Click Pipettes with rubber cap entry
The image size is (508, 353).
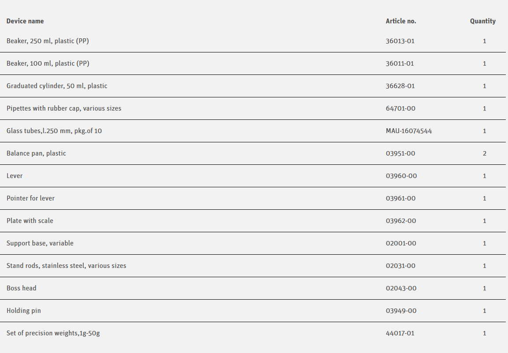[64, 108]
